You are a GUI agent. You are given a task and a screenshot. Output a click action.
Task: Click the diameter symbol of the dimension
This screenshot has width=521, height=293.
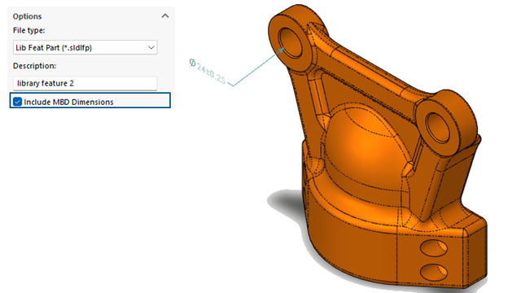tap(192, 63)
